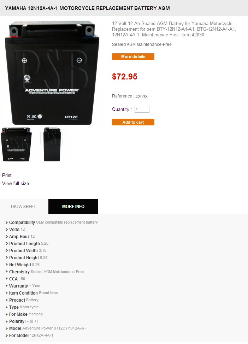Click the main battery product image
This screenshot has height=344, width=248.
pos(52,73)
